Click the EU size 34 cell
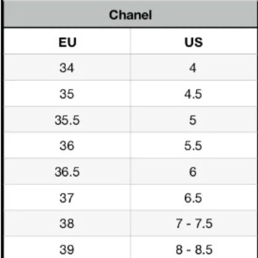 67,68
